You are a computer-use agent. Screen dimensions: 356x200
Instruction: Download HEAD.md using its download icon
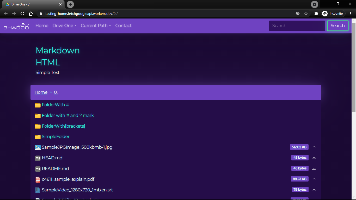314,157
